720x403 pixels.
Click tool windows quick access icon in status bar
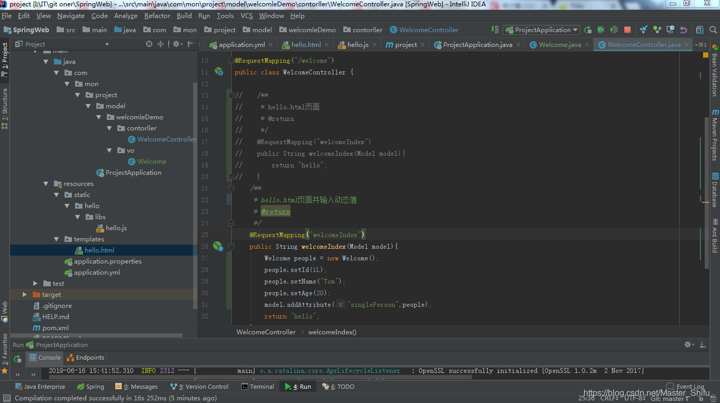tap(6, 398)
